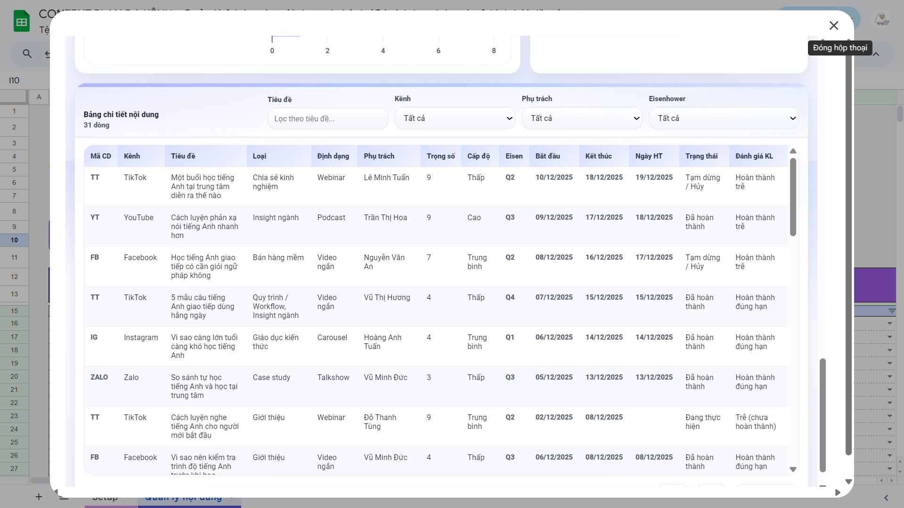904x508 pixels.
Task: Click the Tiêu đề column header
Action: point(183,156)
